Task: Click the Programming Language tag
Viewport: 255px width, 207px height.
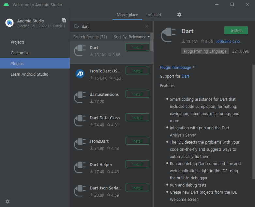Action: point(205,51)
